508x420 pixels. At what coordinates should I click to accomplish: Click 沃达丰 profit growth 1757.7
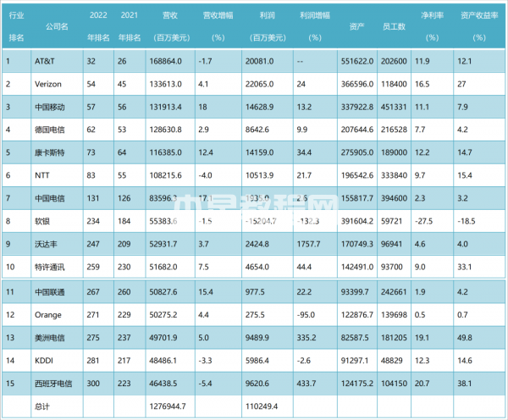[309, 244]
